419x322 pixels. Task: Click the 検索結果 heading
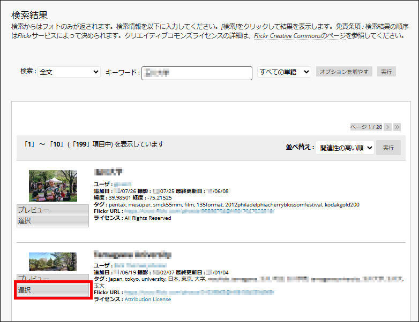29,15
